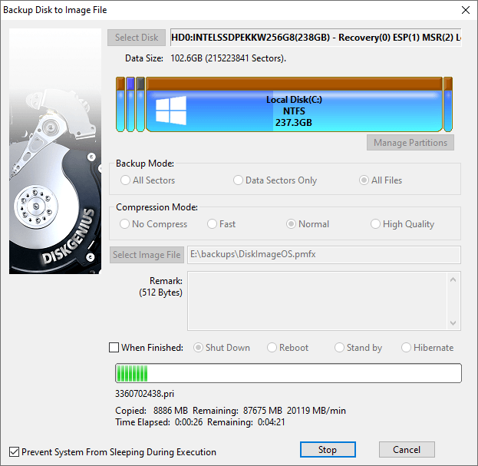
Task: Select the All Sectors backup mode
Action: 126,180
